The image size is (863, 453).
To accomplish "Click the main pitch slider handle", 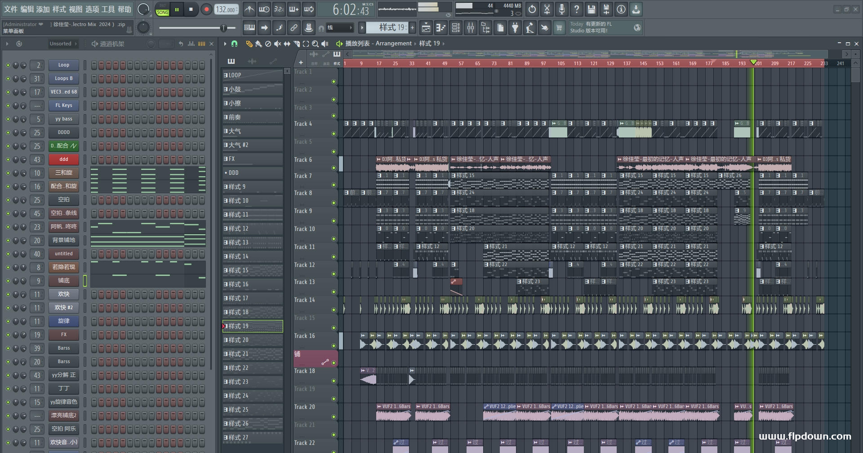I will tap(223, 28).
